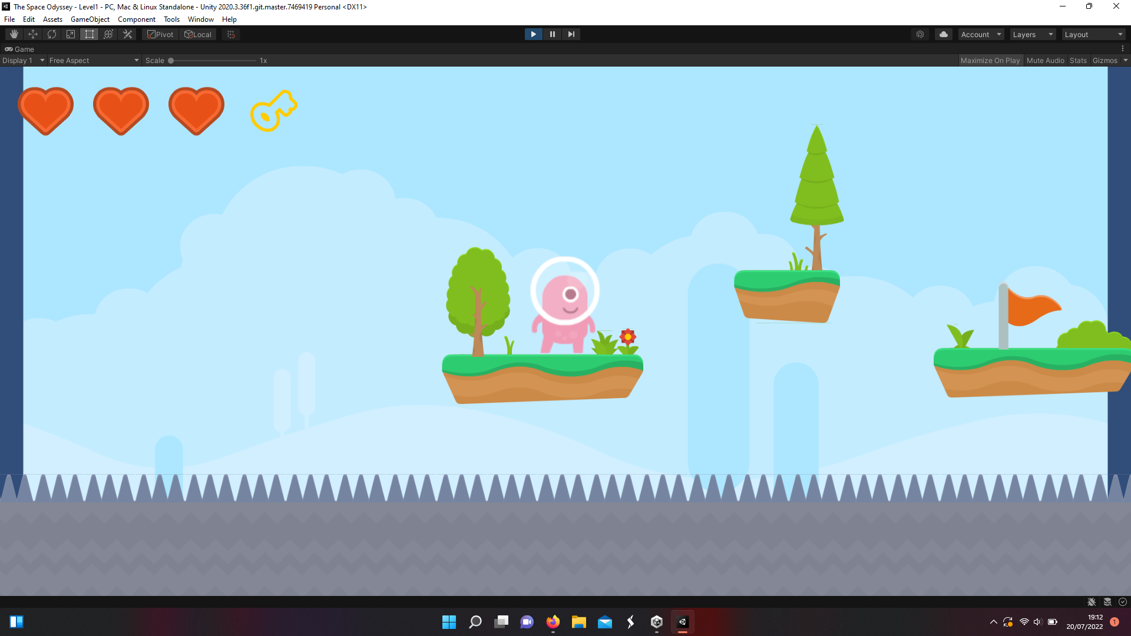
Task: Open the Component menu
Action: (136, 19)
